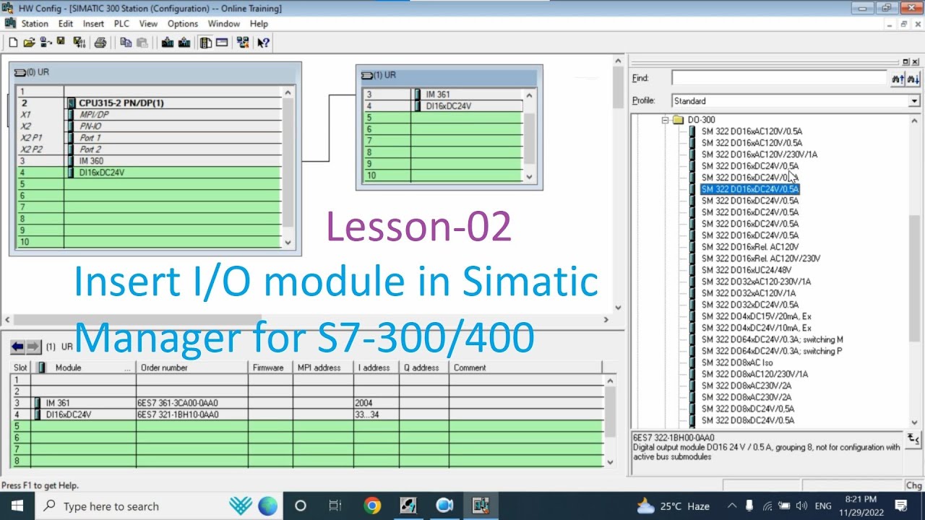925x520 pixels.
Task: Click the Open station folder icon
Action: click(x=29, y=43)
